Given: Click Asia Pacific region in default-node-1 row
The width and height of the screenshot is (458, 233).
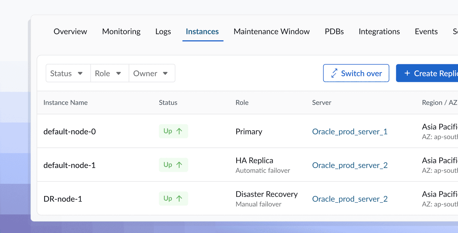Looking at the screenshot, I should point(440,160).
